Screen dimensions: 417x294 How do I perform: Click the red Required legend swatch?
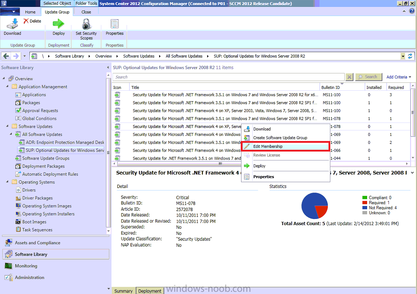click(x=365, y=203)
